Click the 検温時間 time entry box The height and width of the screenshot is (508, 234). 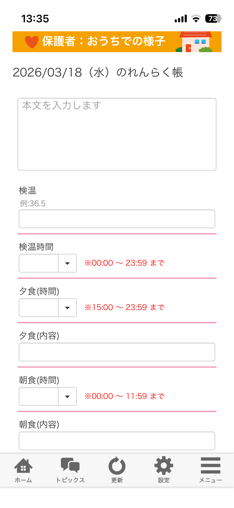(39, 263)
